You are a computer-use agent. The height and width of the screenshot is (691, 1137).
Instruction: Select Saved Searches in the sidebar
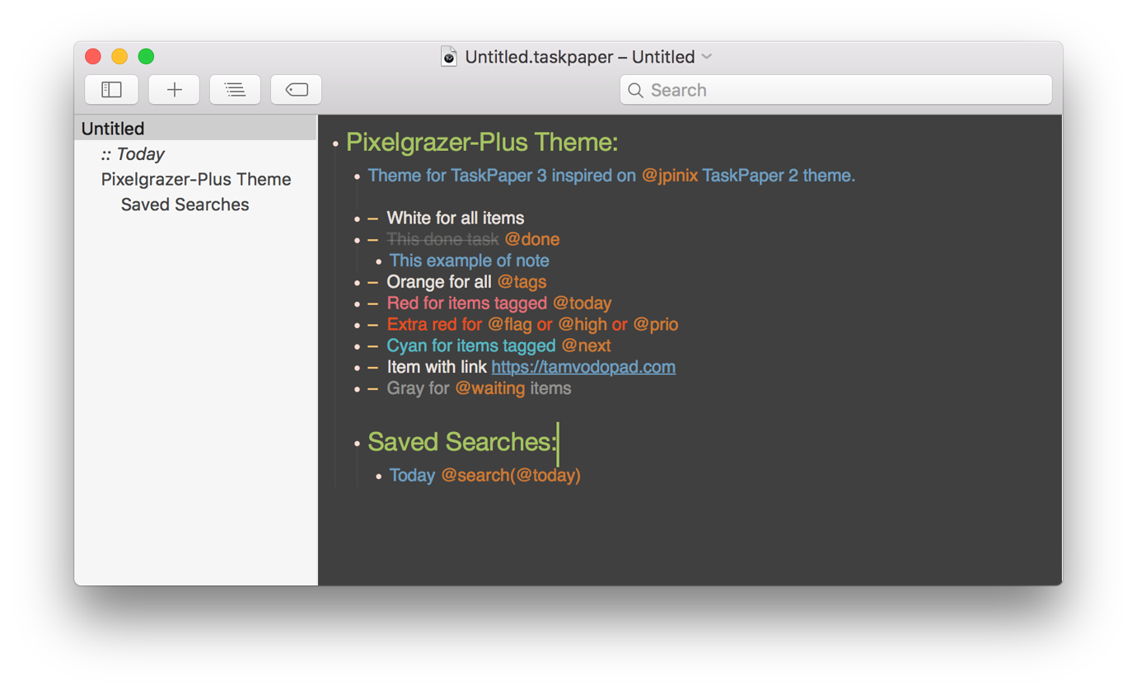(185, 204)
